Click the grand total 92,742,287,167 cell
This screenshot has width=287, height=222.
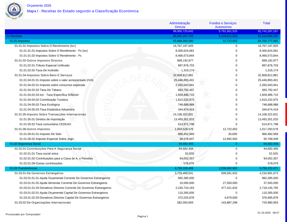268,31
